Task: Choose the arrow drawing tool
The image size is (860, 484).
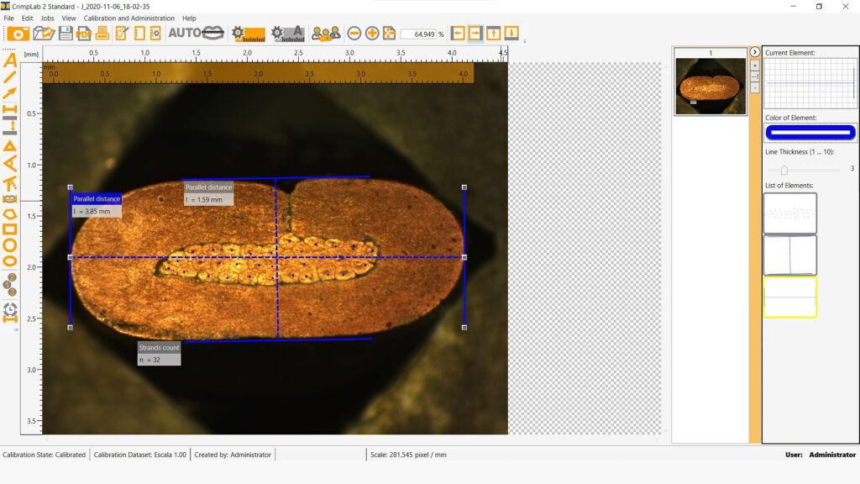Action: point(10,92)
